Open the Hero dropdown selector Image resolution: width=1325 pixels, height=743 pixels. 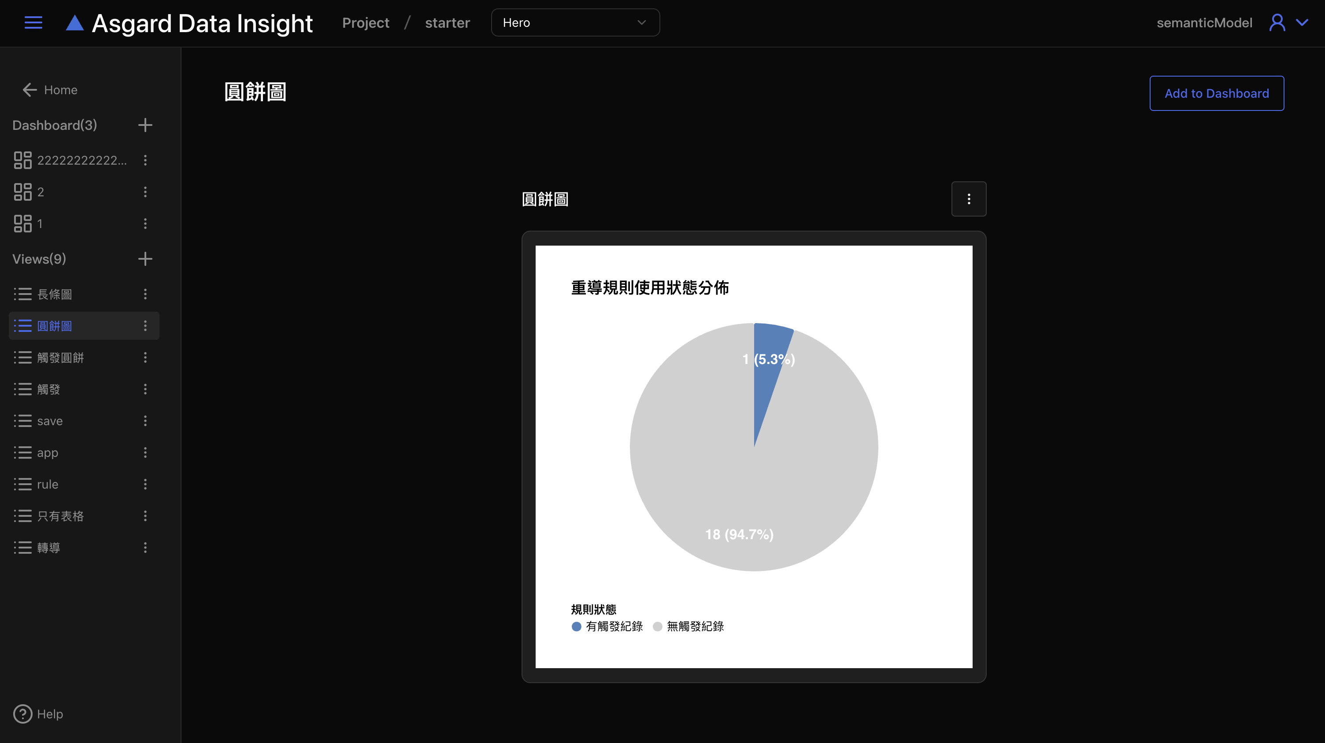click(x=575, y=22)
